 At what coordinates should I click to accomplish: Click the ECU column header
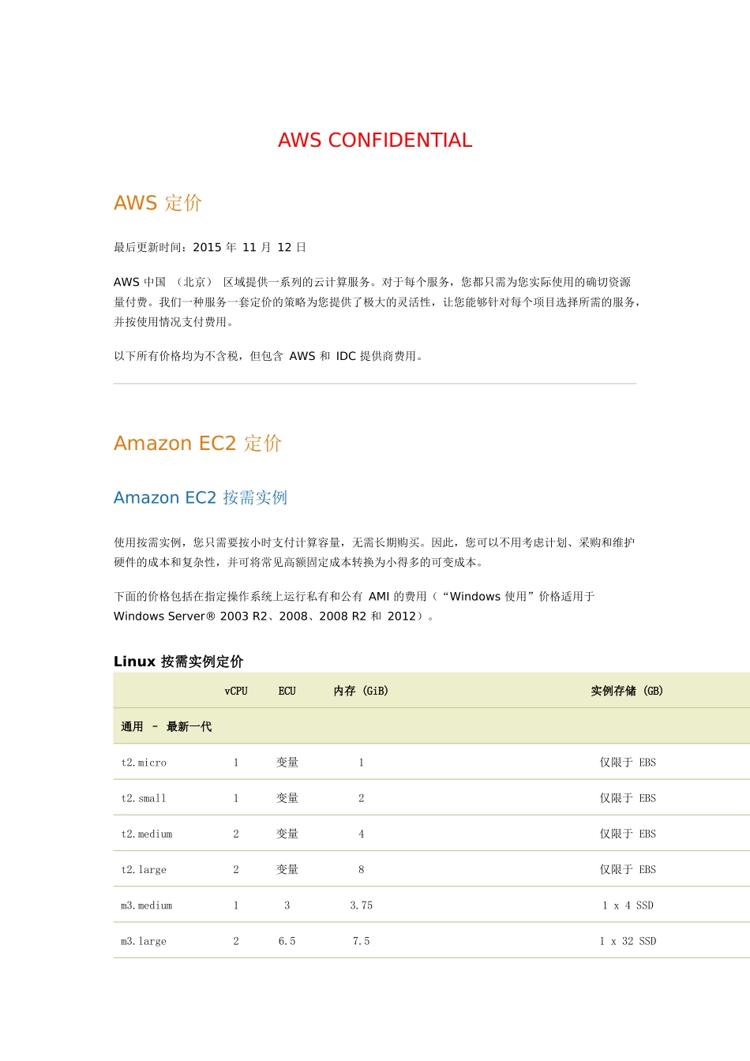pos(287,691)
